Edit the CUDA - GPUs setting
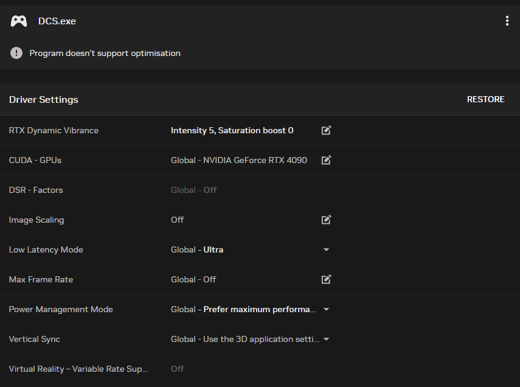 tap(327, 160)
